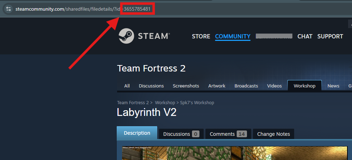
Task: Open site information icon in address bar
Action: 9,9
